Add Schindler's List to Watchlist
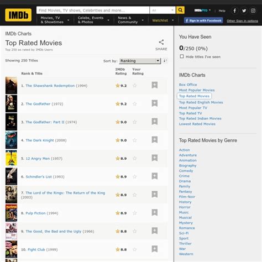Image resolution: width=262 pixels, height=262 pixels. click(155, 176)
